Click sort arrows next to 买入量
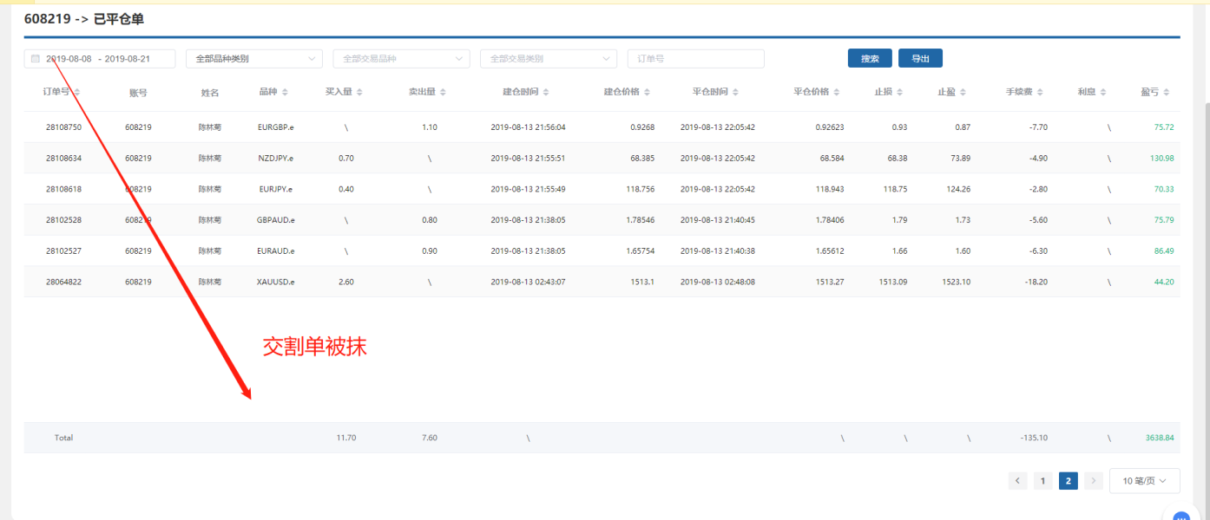The width and height of the screenshot is (1210, 520). pos(359,92)
